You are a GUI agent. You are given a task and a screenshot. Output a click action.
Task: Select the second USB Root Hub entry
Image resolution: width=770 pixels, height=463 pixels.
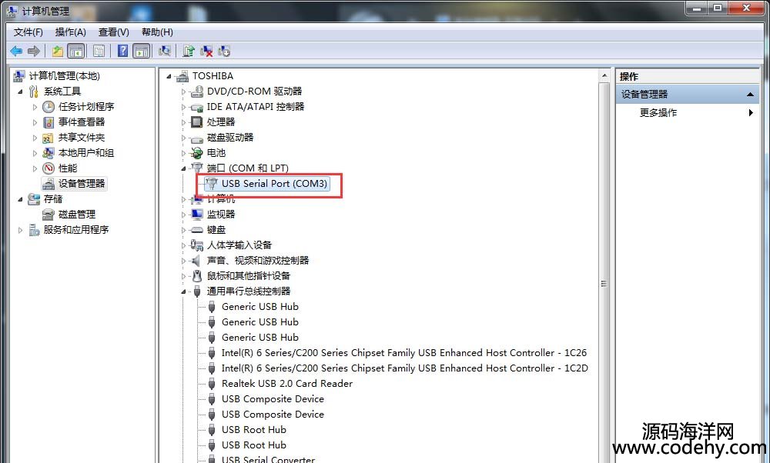pos(253,445)
